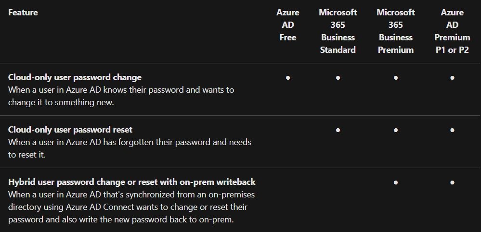Click Business Standard dot in password reset row
The height and width of the screenshot is (232, 481).
338,130
